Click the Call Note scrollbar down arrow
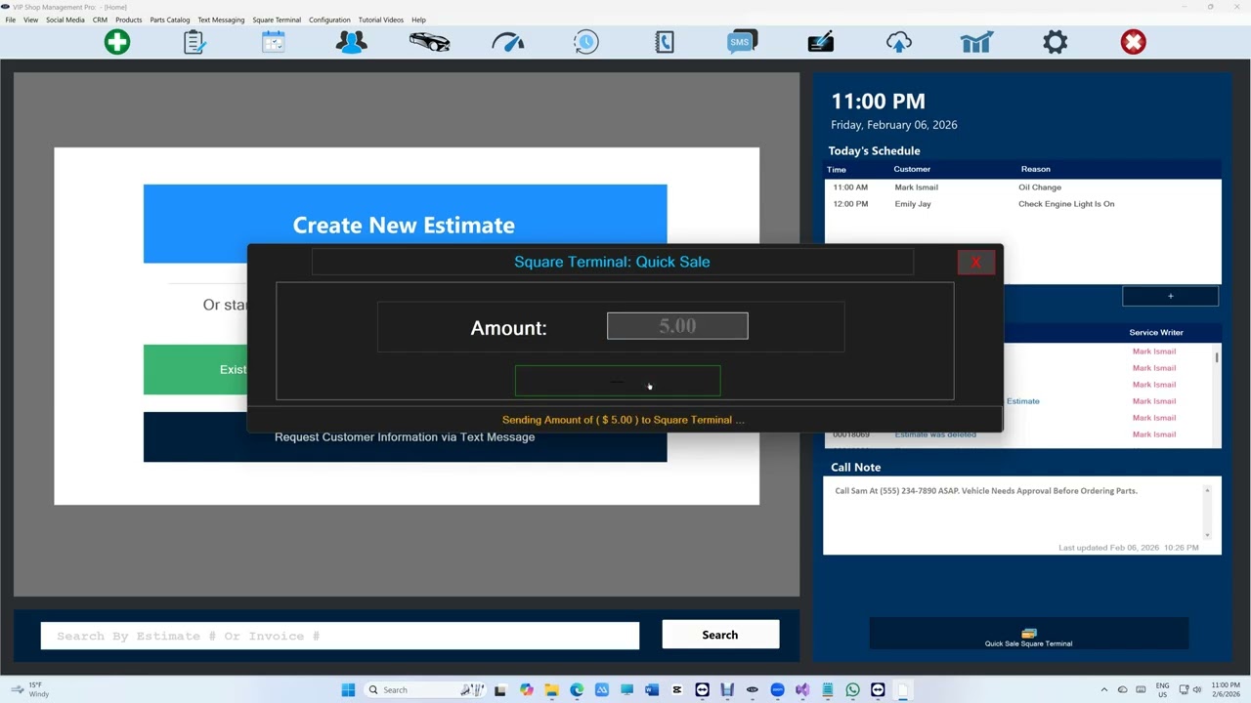The image size is (1251, 703). coord(1207,534)
